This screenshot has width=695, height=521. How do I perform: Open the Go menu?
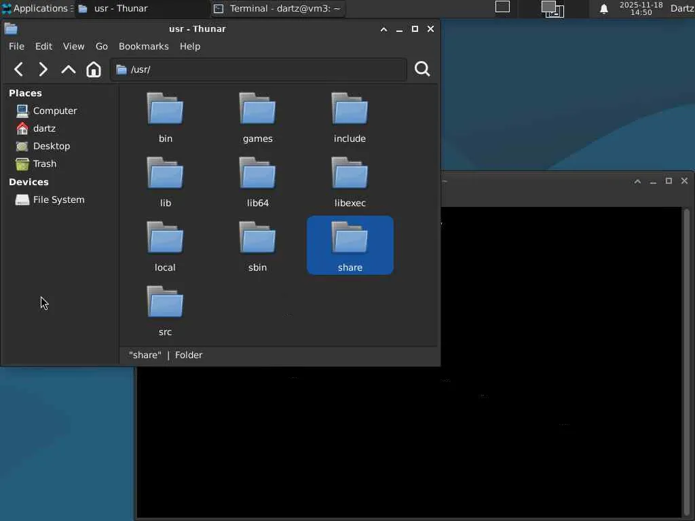tap(102, 46)
